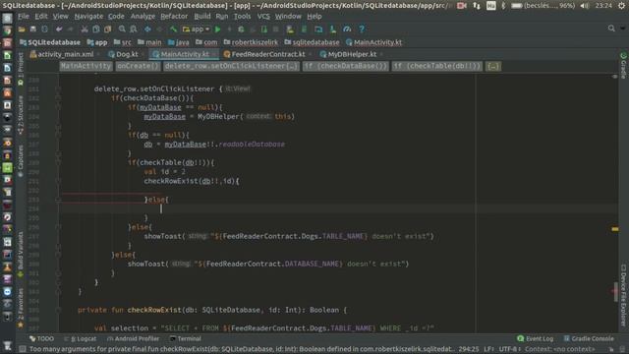Image resolution: width=629 pixels, height=354 pixels.
Task: Click the Bluetooth indicator in top panel
Action: pyautogui.click(x=503, y=6)
